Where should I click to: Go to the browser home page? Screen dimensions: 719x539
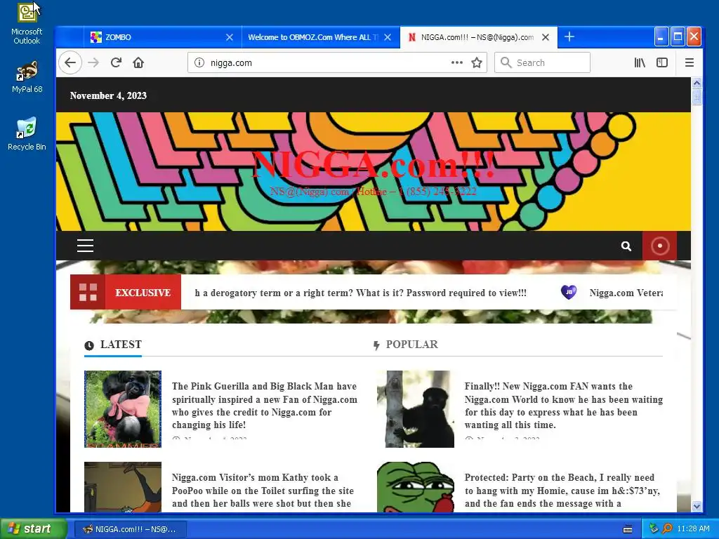pos(138,62)
